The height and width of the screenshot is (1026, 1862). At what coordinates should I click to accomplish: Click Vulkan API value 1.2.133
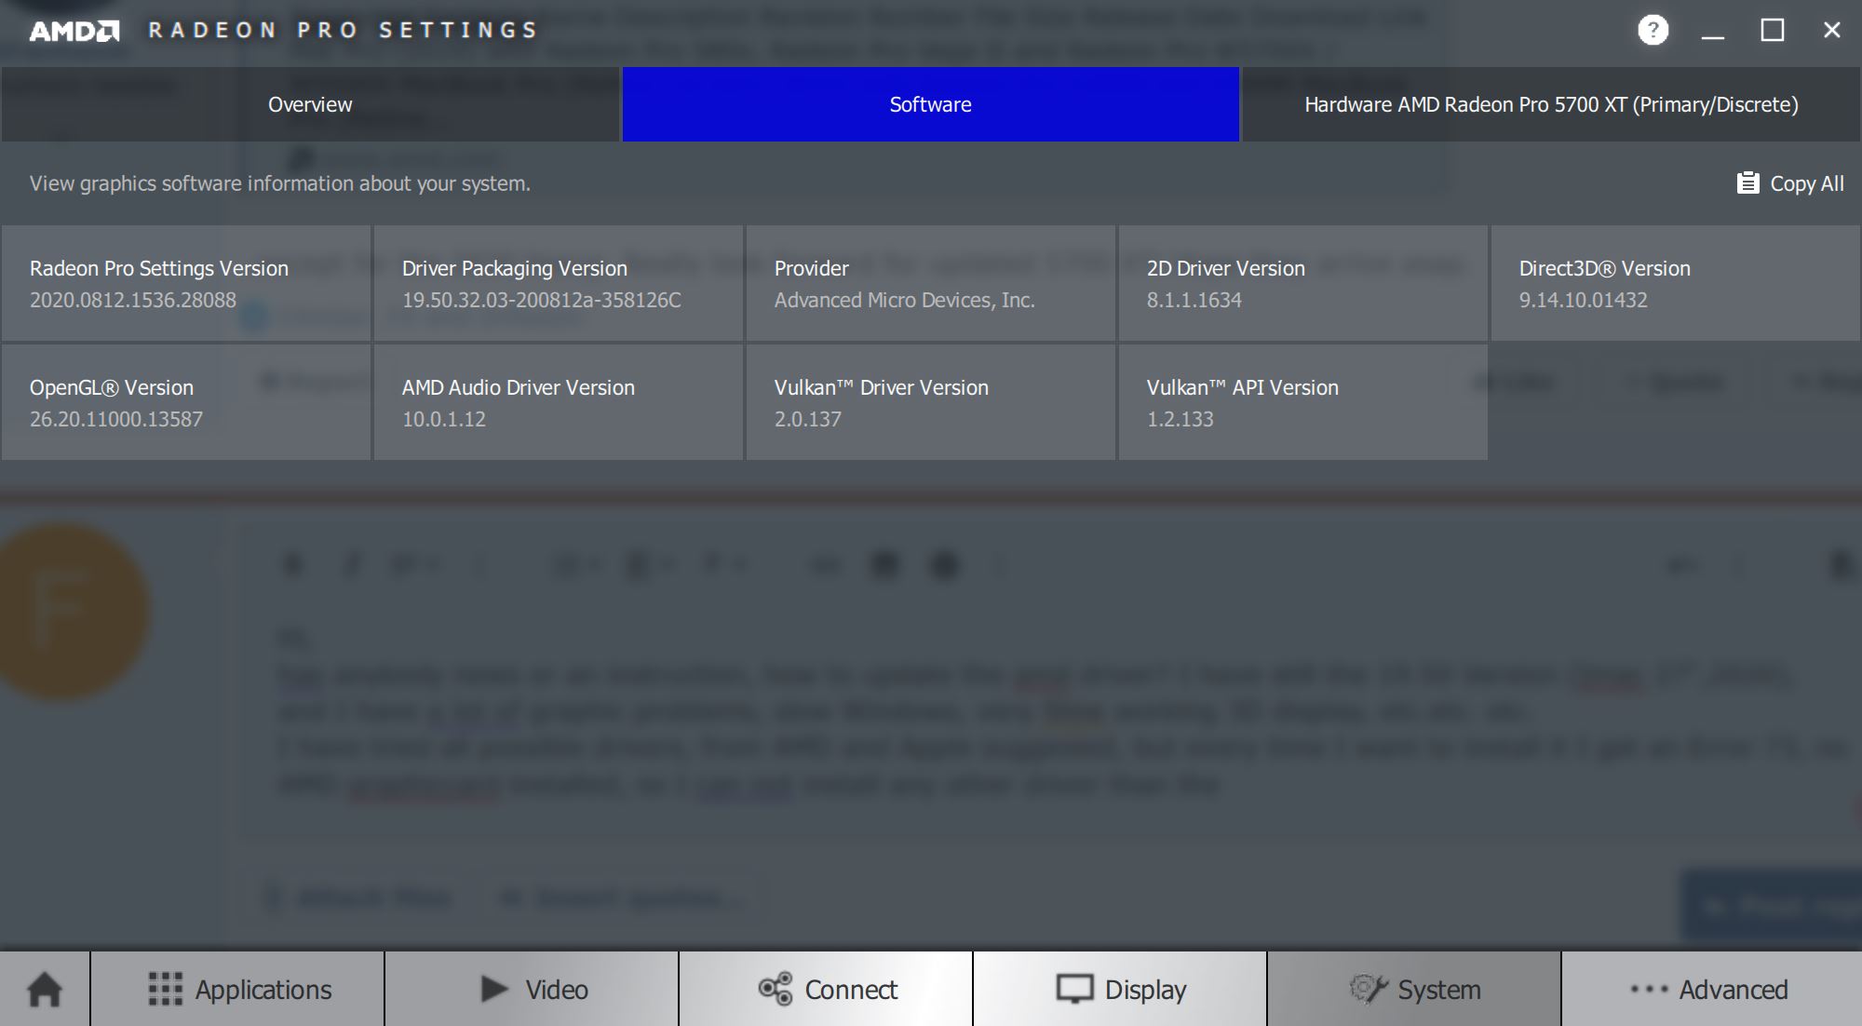pos(1181,419)
